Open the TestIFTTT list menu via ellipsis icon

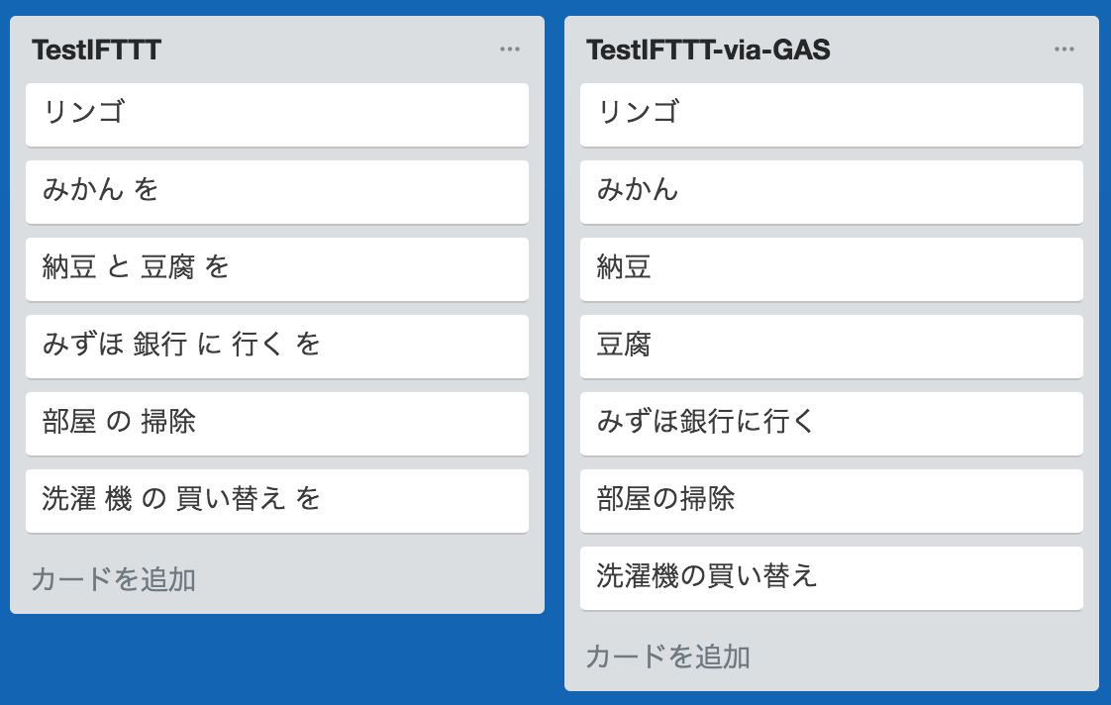tap(511, 48)
